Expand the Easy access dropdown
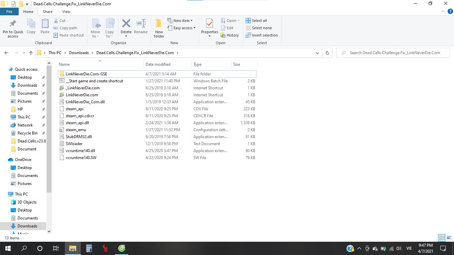The width and height of the screenshot is (454, 255). (x=181, y=28)
